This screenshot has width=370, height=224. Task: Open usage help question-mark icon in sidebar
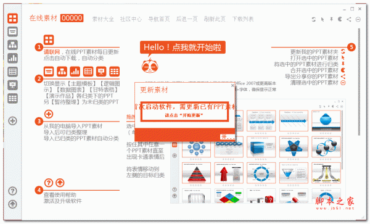click(x=12, y=191)
